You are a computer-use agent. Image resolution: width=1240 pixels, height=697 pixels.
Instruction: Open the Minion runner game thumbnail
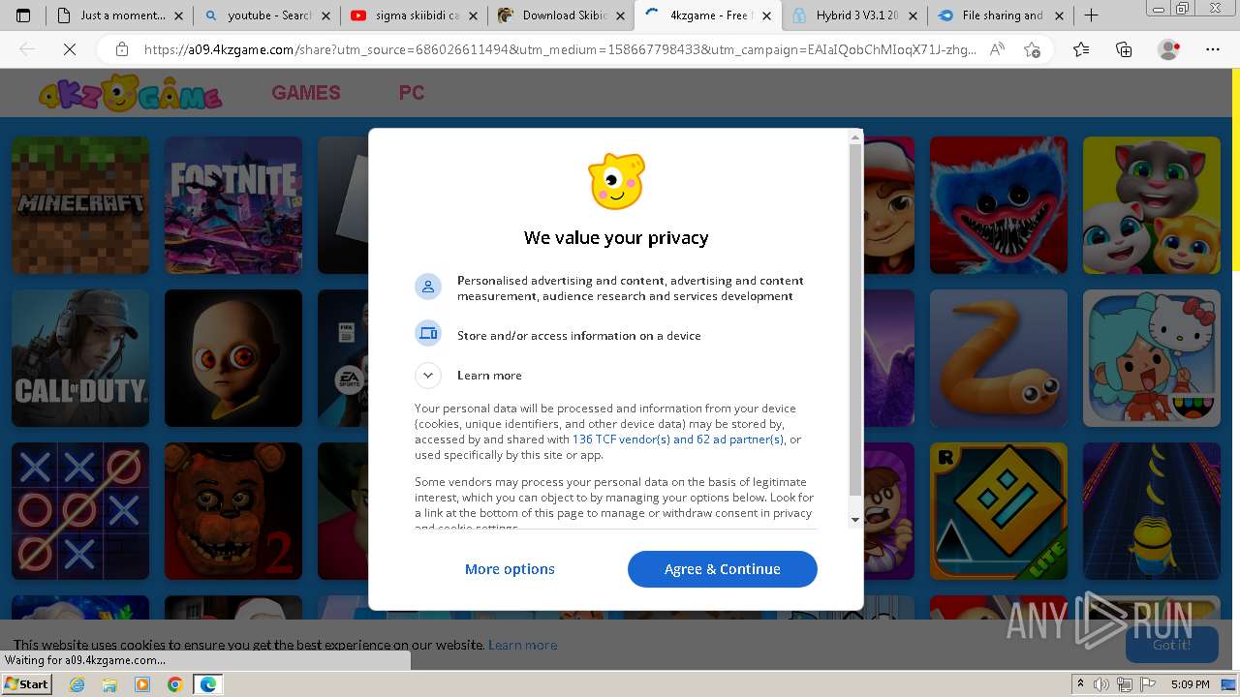(x=1152, y=511)
